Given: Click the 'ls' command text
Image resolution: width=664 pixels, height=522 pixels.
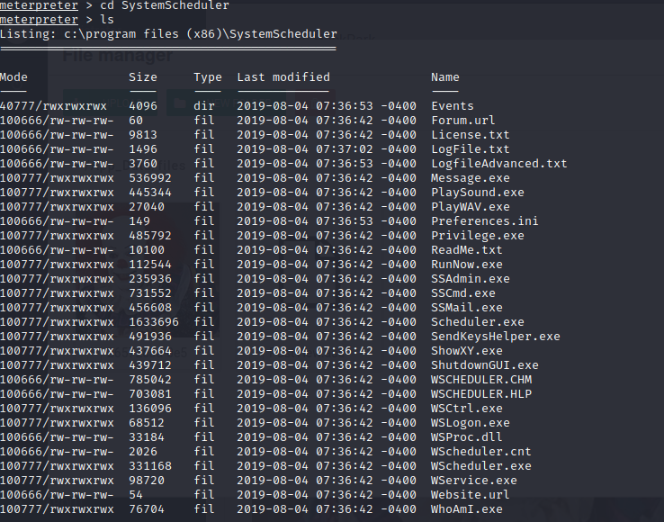Looking at the screenshot, I should pyautogui.click(x=107, y=20).
